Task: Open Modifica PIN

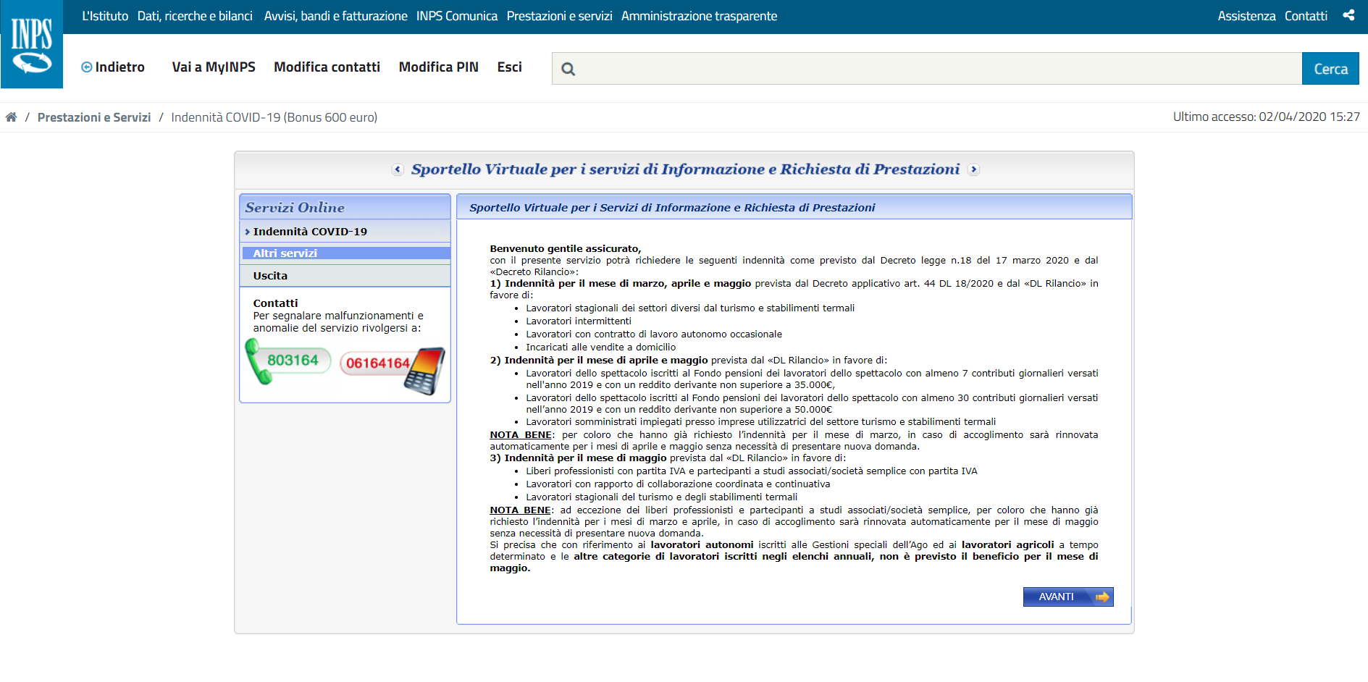Action: [438, 67]
